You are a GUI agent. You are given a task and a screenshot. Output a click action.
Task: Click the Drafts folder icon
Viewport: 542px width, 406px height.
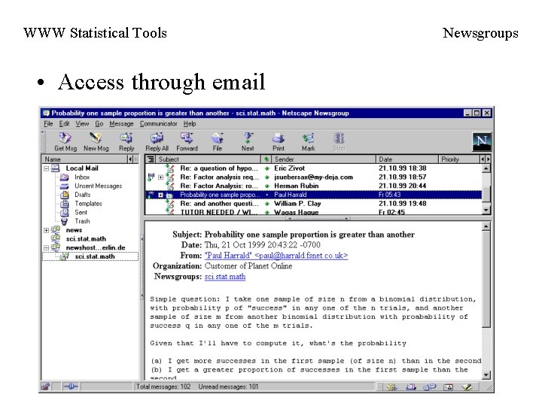[x=64, y=195]
